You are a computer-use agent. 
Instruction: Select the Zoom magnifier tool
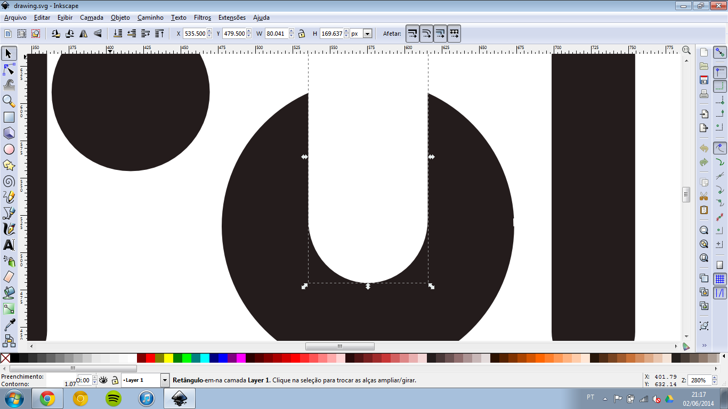click(x=9, y=101)
